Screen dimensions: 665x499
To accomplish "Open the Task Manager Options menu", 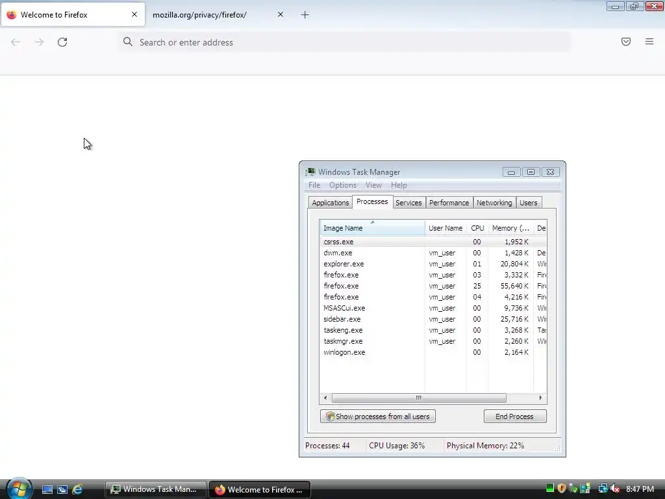I will coord(343,185).
